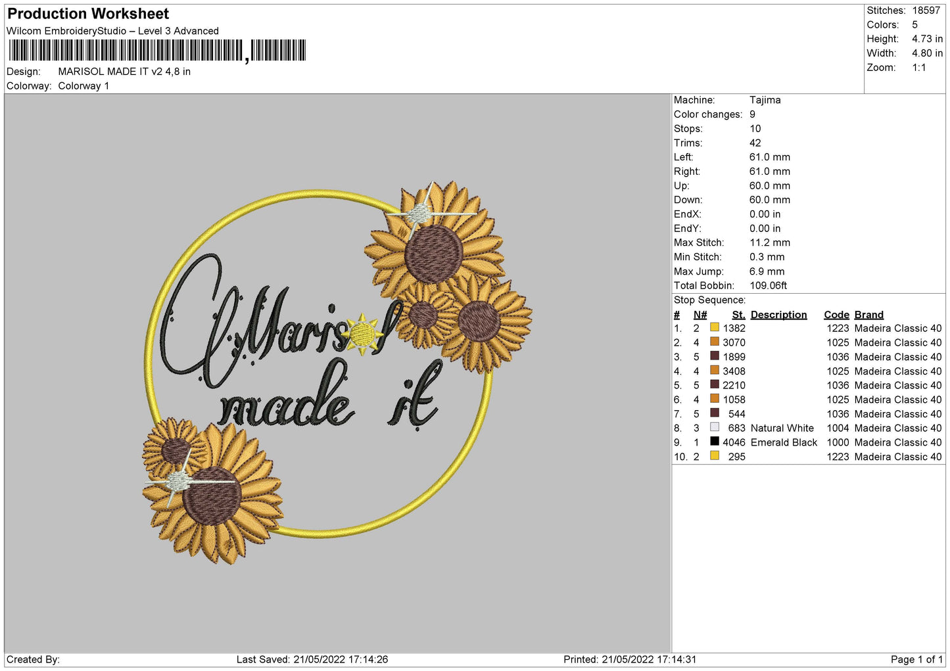Click the Stop Sequence heading

click(709, 300)
